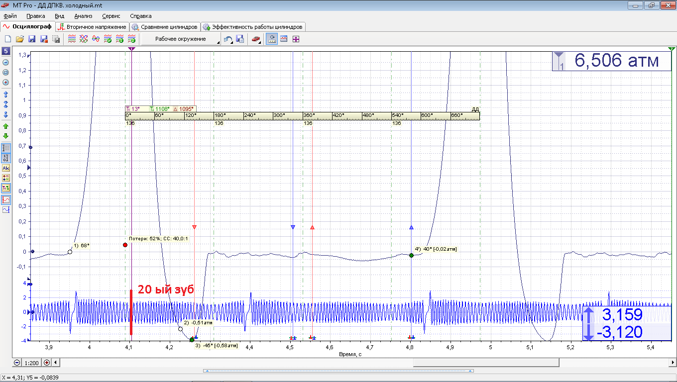Screen dimensions: 677x382
Task: Click the dashed-outline floppy save selection icon
Action: (x=56, y=39)
